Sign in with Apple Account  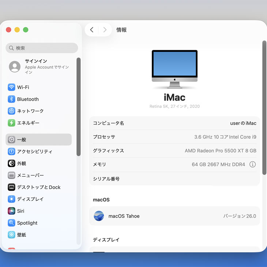click(x=40, y=67)
